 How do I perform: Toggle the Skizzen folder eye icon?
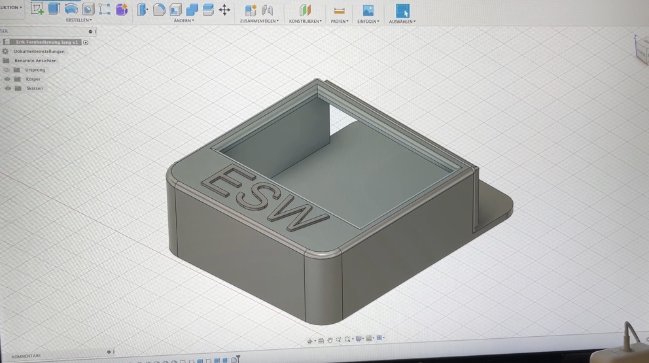point(8,88)
